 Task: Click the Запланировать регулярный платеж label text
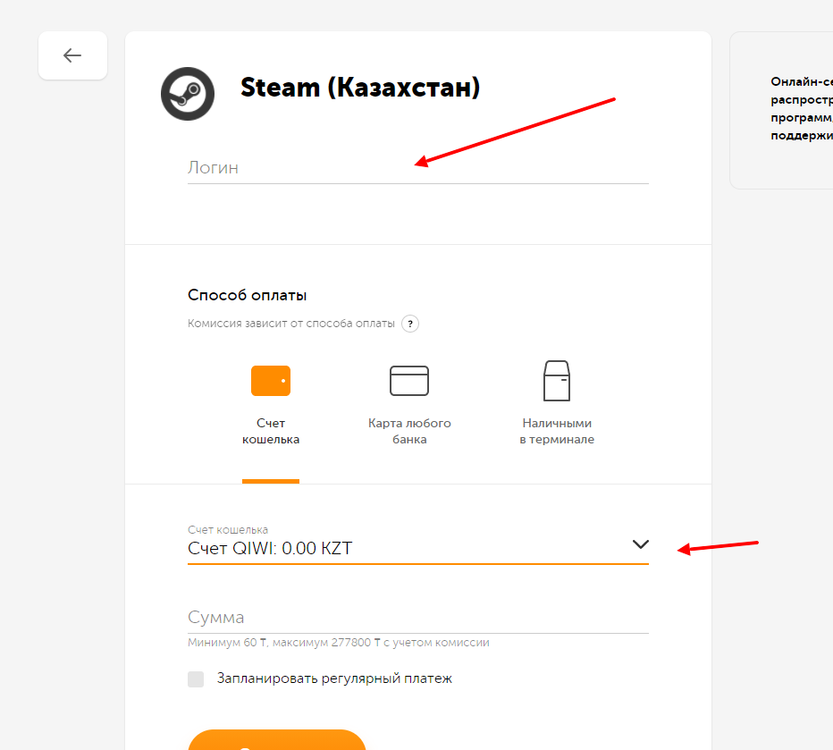tap(334, 678)
